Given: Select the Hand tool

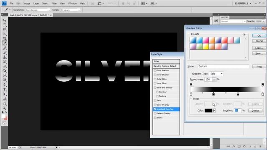Looking at the screenshot, I should [5, 104].
